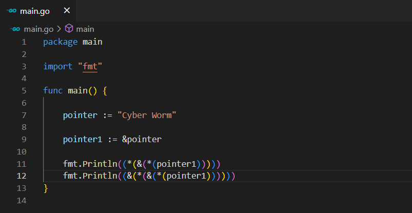412x213 pixels.
Task: Place cursor on the package keyword
Action: (61, 42)
